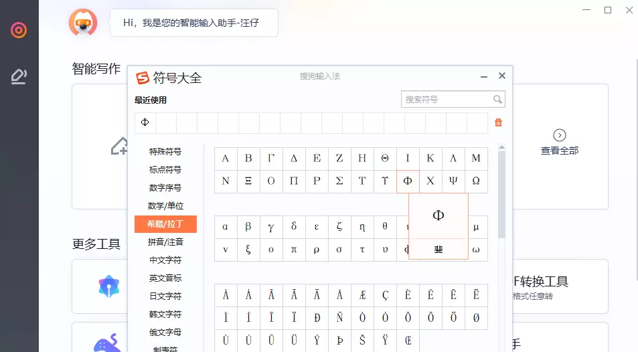Click the arrow icon above 查看全部
The width and height of the screenshot is (638, 352).
(x=560, y=135)
